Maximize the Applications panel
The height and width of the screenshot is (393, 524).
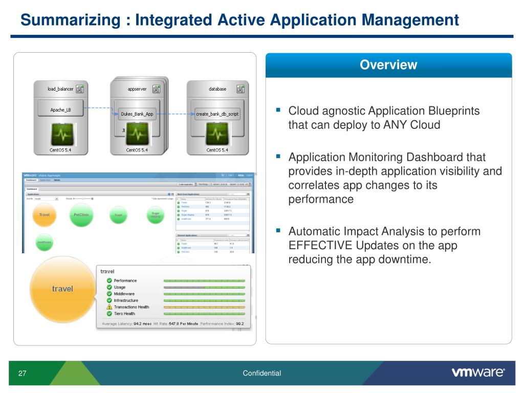click(x=172, y=194)
